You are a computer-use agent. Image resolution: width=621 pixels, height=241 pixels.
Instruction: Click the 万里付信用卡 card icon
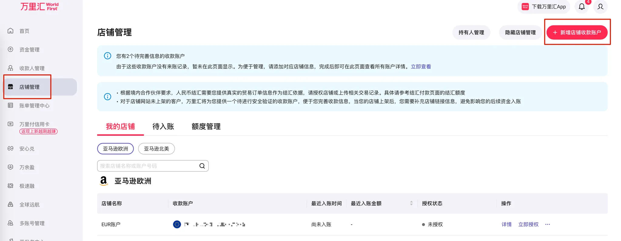(11, 124)
